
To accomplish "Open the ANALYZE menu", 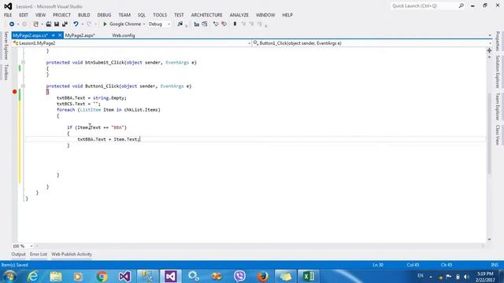I will coord(239,15).
